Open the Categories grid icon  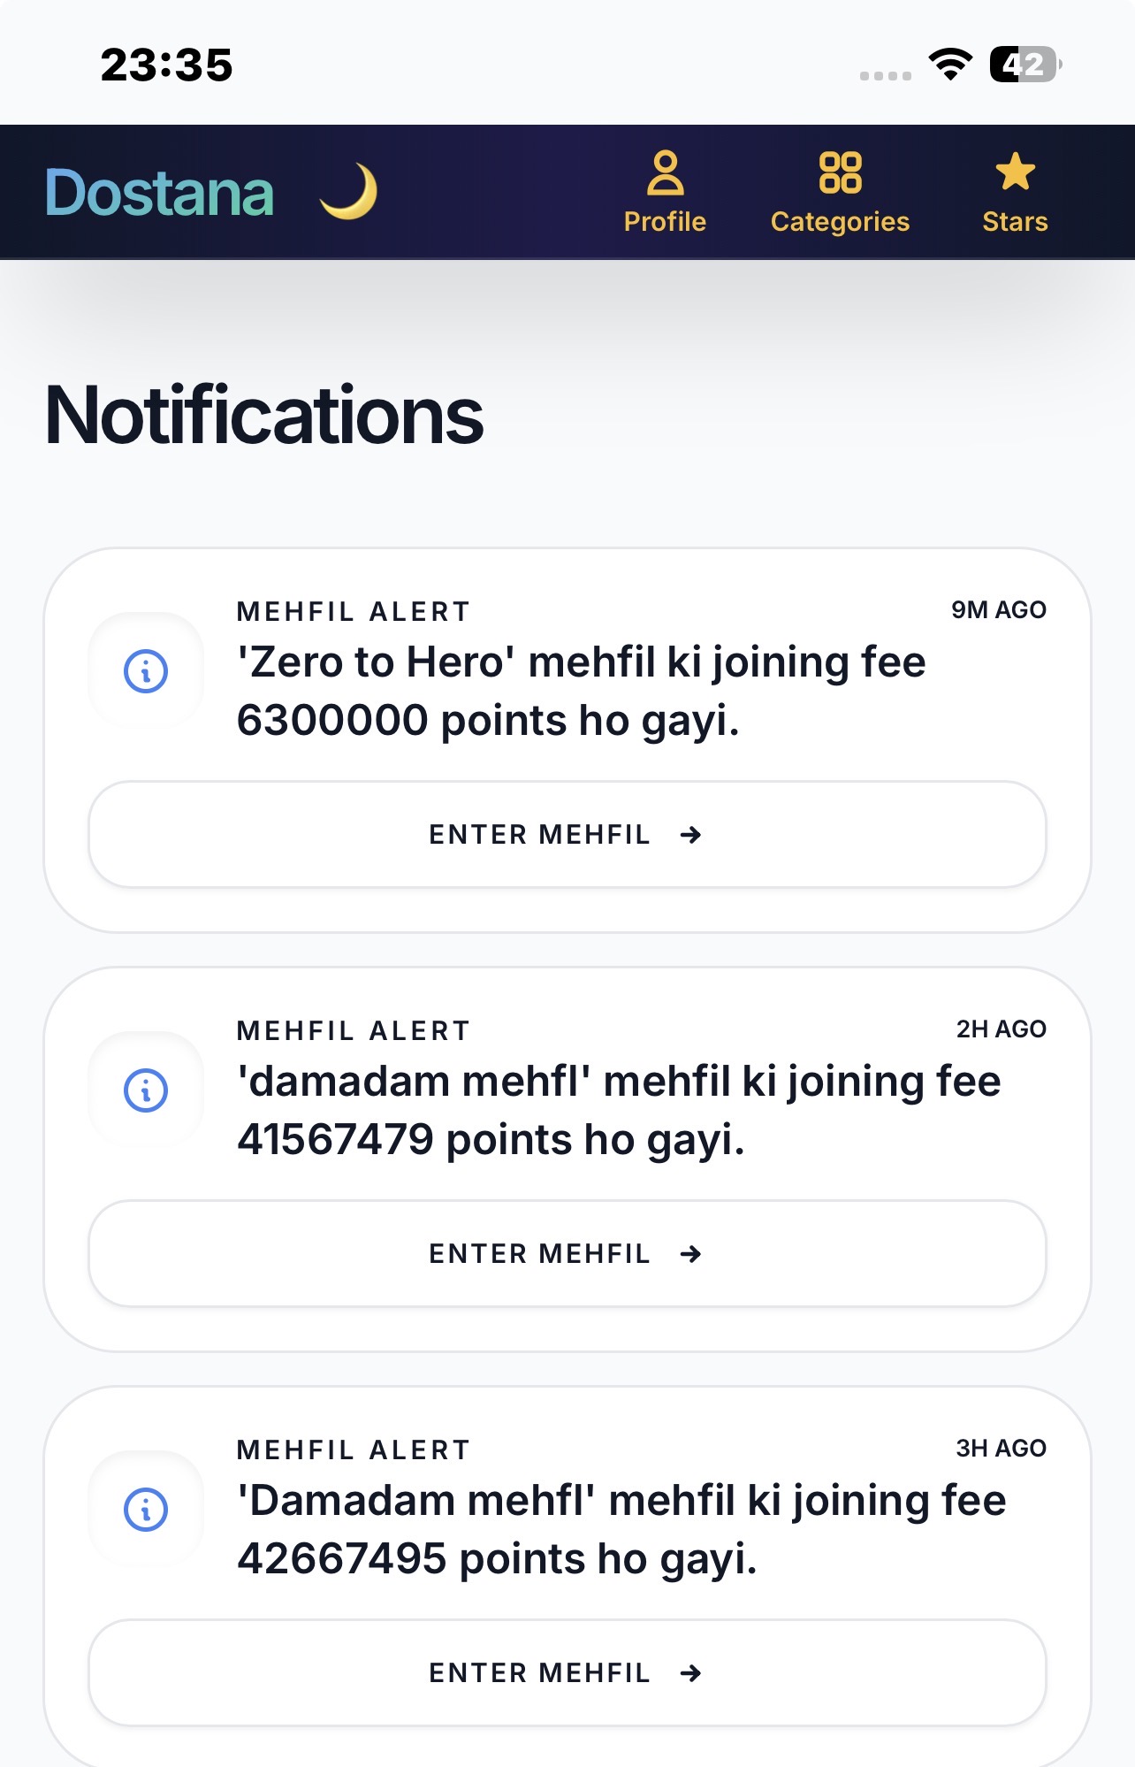[x=840, y=172]
